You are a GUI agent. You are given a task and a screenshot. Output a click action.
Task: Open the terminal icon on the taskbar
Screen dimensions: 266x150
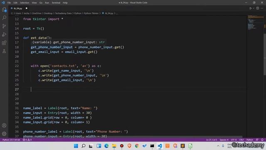click(x=152, y=146)
